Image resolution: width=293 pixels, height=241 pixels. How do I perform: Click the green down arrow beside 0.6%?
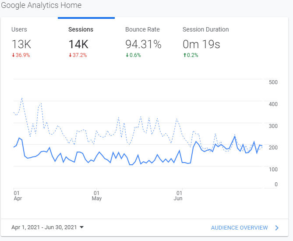[127, 55]
